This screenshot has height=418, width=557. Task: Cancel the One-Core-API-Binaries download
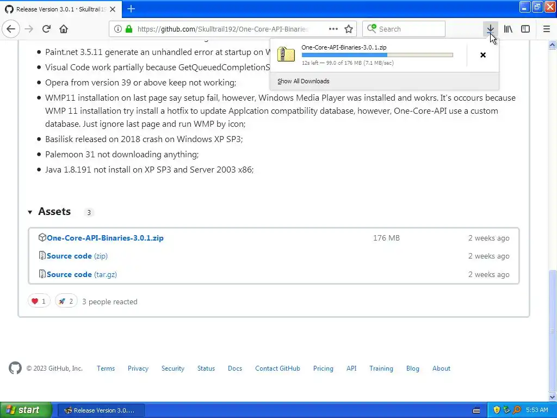click(483, 55)
